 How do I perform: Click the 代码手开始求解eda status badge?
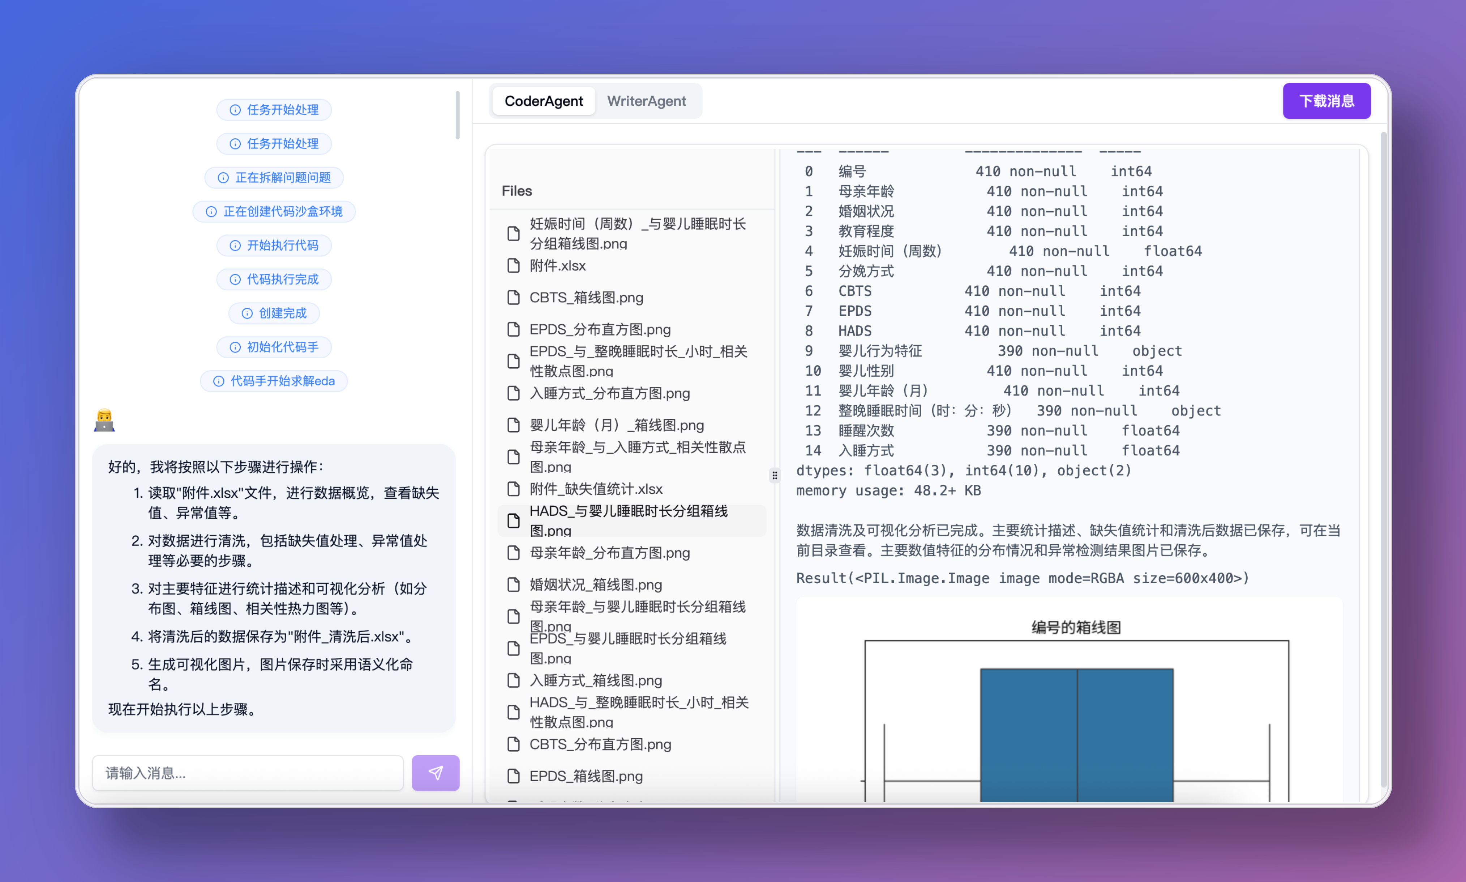click(x=274, y=381)
